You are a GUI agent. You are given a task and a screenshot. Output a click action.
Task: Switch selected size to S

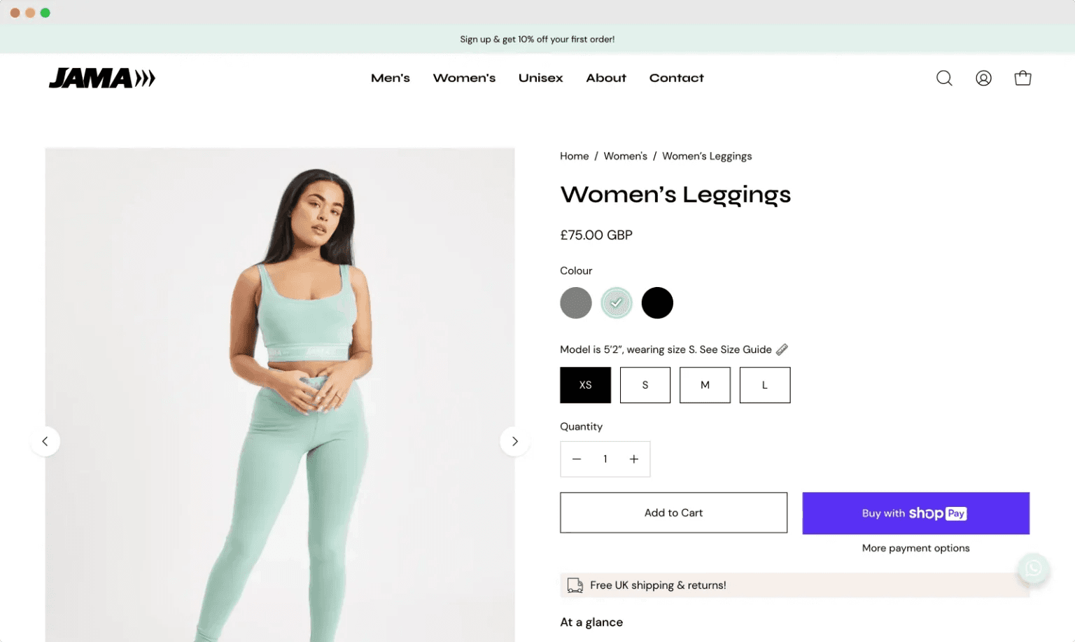click(x=645, y=385)
